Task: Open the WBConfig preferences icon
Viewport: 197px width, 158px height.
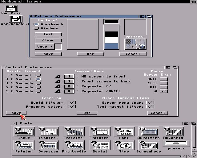Action: [x=173, y=131]
